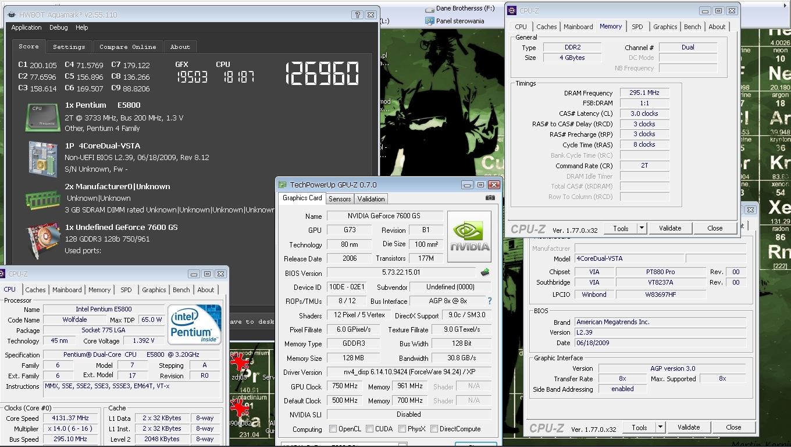791x447 pixels.
Task: Click Close button in the CPU-Z Memory window
Action: tap(715, 228)
